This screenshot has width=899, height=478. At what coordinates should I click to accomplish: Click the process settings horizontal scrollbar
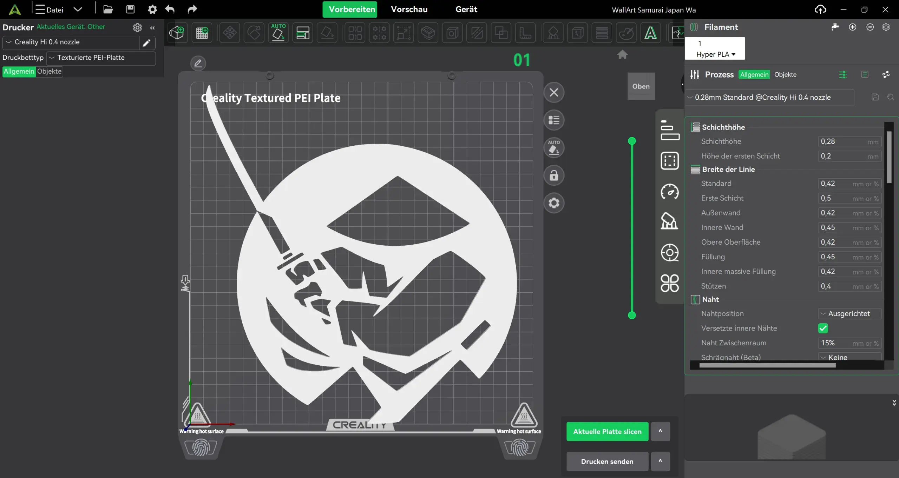coord(767,365)
